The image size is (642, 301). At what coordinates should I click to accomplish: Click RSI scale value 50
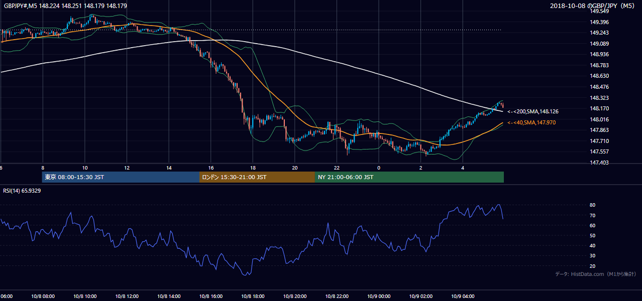593,236
